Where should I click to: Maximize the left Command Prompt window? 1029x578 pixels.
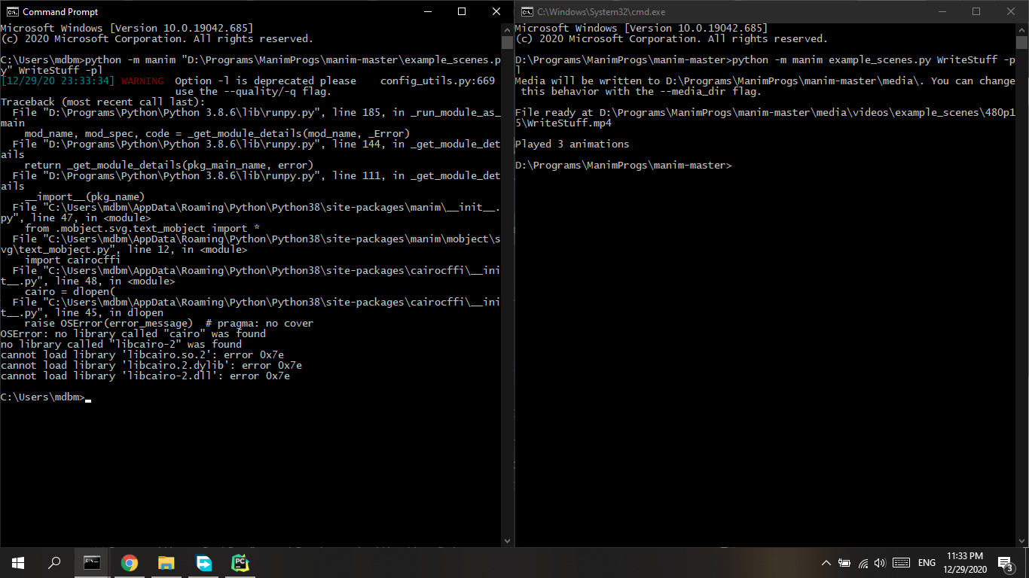click(x=460, y=11)
